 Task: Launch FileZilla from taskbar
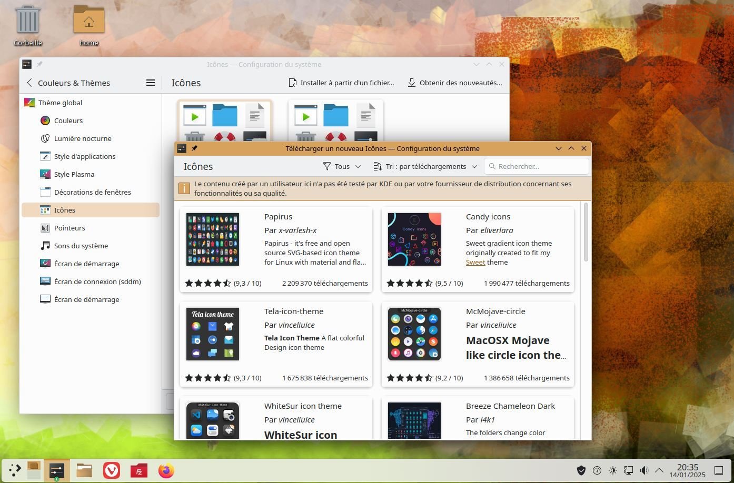[x=139, y=470]
